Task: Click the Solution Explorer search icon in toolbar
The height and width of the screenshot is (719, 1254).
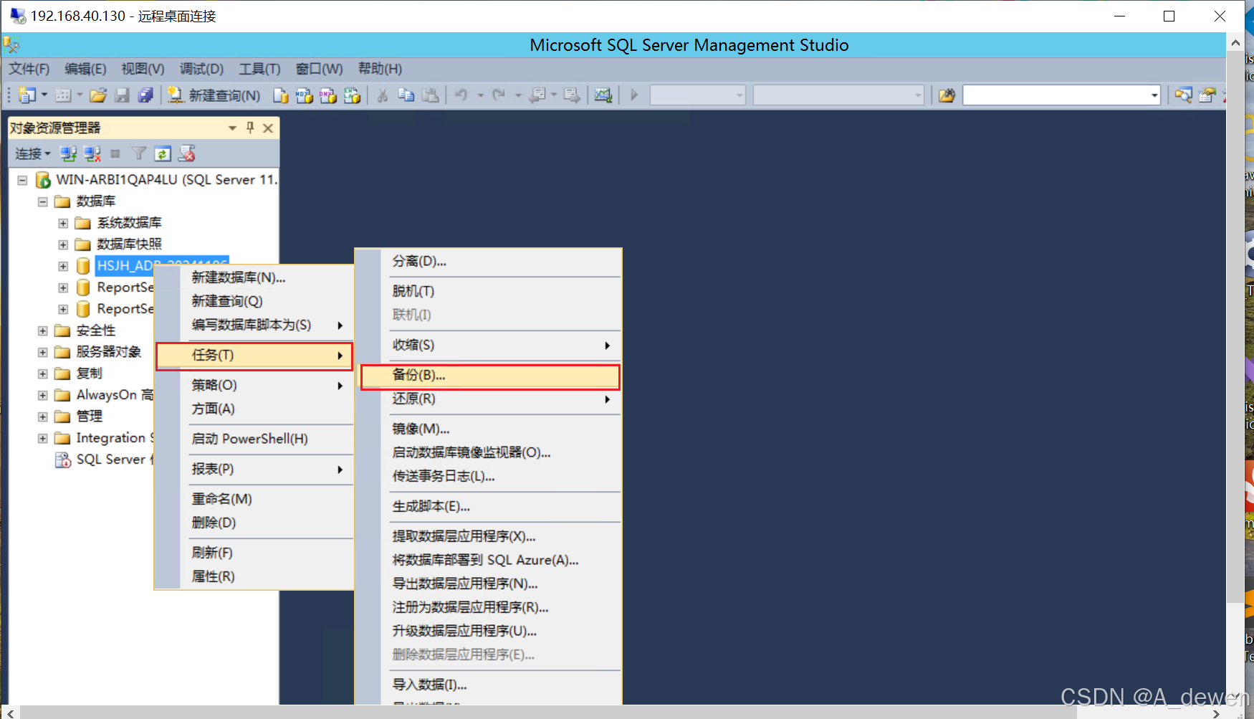Action: [x=1183, y=95]
